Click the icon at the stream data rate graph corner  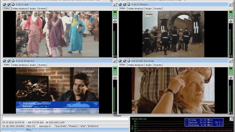231,119
